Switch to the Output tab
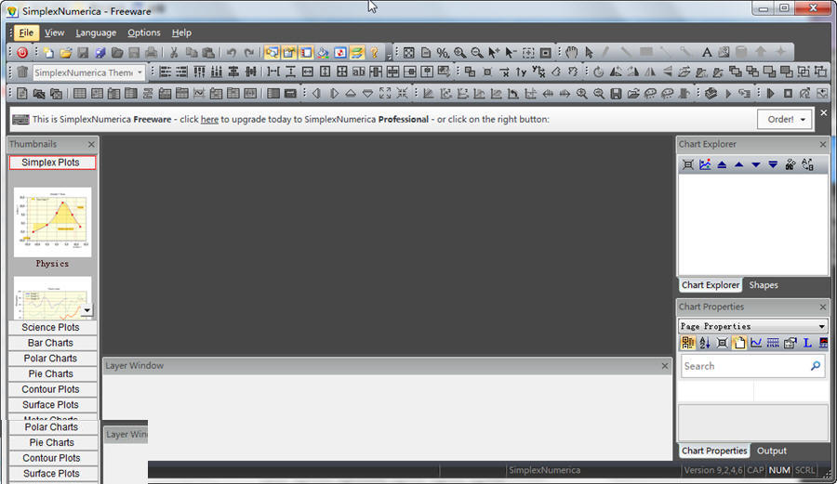The width and height of the screenshot is (837, 484). (771, 451)
